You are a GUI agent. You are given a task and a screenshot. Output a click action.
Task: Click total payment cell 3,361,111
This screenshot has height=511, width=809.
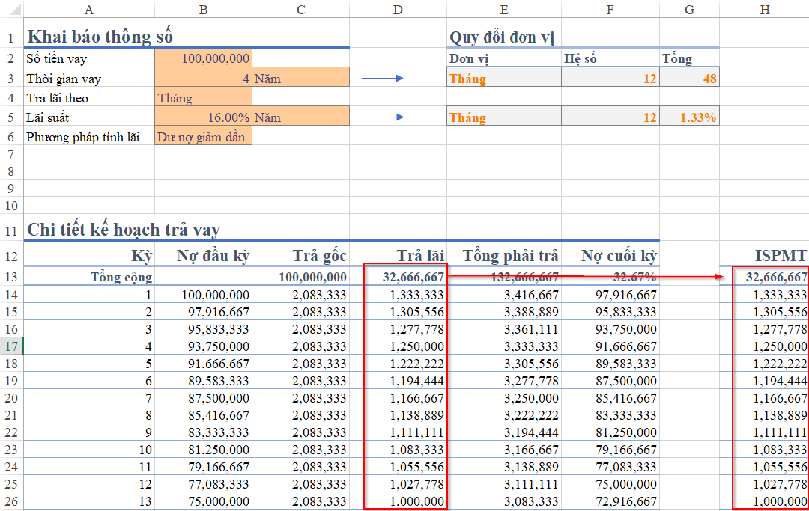click(504, 328)
